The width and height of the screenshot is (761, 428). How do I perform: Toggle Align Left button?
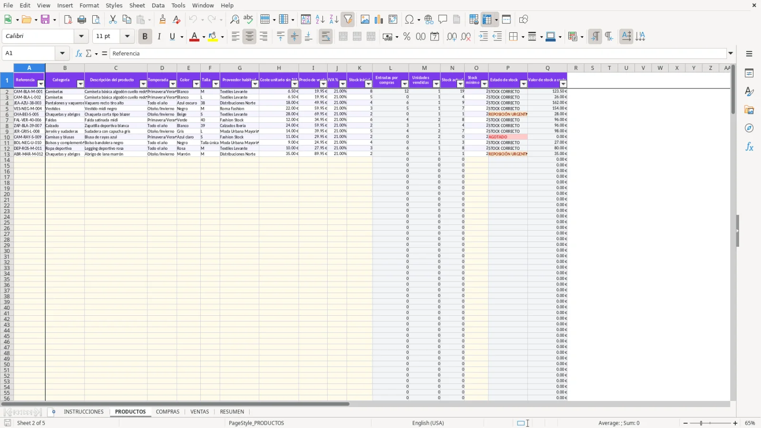(x=235, y=37)
